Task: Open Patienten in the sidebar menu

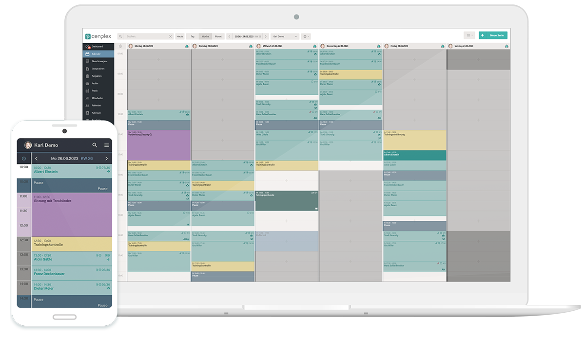Action: [96, 105]
